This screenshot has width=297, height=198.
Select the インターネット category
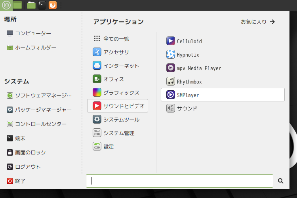[118, 66]
